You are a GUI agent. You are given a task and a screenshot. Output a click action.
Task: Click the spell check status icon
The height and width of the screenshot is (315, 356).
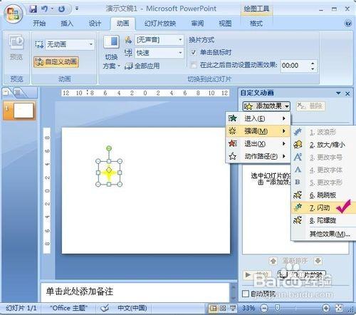[x=105, y=309]
